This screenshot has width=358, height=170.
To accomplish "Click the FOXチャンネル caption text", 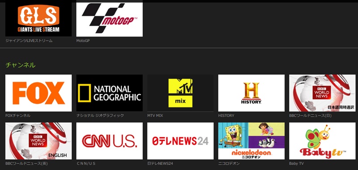I will tap(18, 115).
